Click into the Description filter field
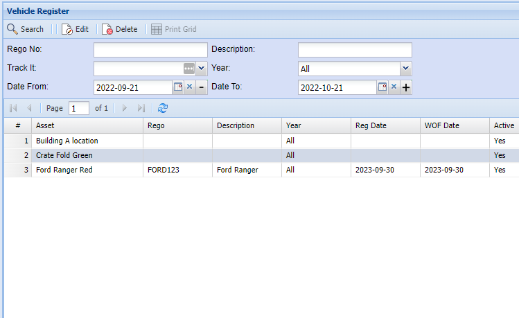 355,50
